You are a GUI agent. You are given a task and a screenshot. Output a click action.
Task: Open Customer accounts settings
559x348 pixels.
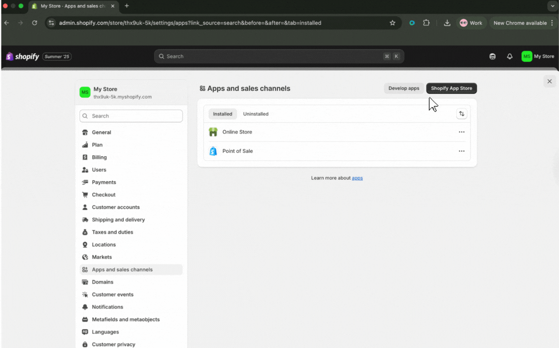(131, 207)
